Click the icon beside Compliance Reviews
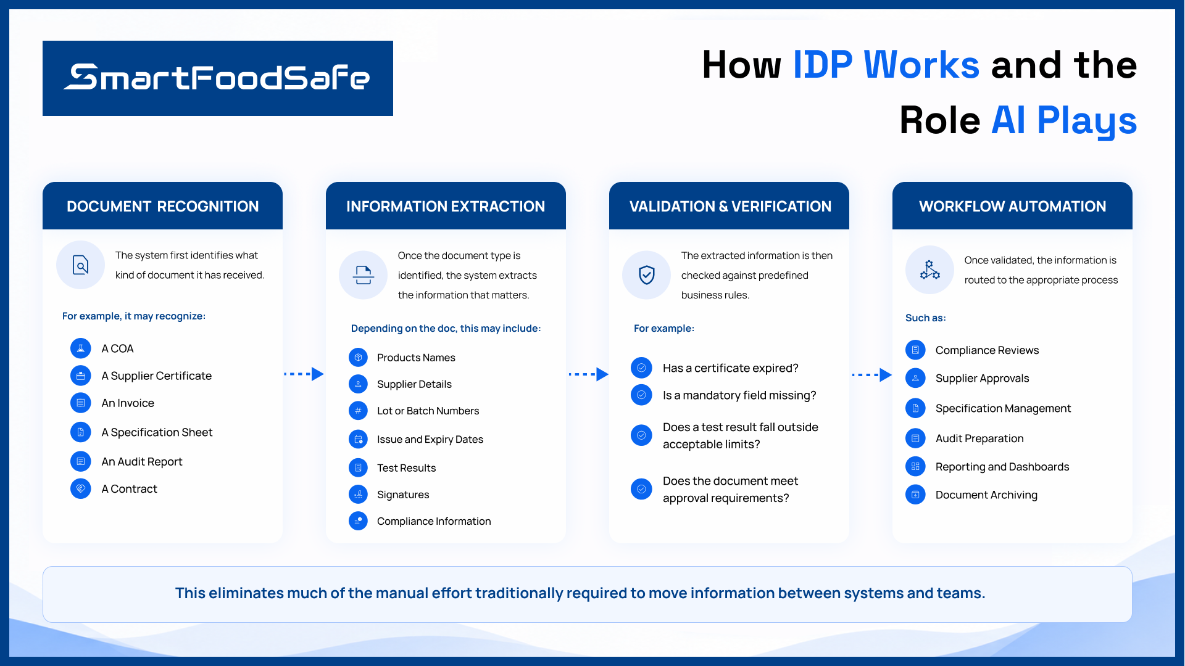Screen dimensions: 1185x666 pyautogui.click(x=915, y=350)
